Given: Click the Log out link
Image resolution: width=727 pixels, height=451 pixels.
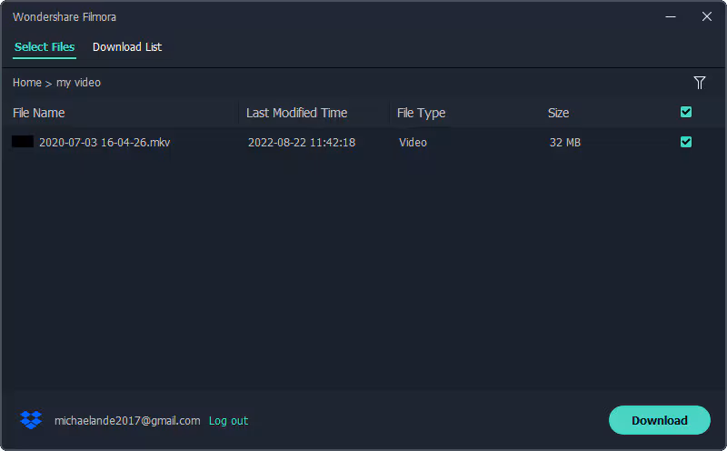Looking at the screenshot, I should 228,421.
